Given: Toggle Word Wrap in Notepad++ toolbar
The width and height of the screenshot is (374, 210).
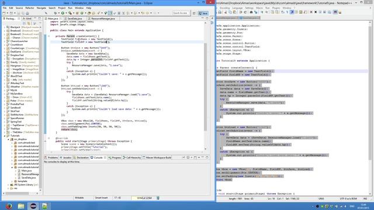Looking at the screenshot, I should coord(283,12).
